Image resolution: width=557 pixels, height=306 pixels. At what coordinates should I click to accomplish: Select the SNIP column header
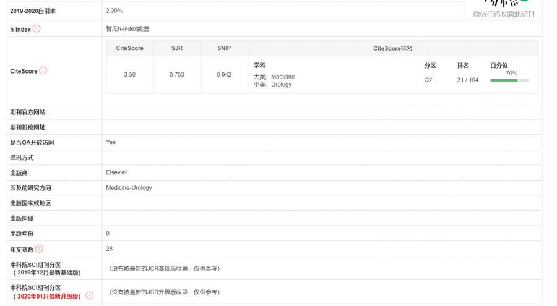click(224, 48)
